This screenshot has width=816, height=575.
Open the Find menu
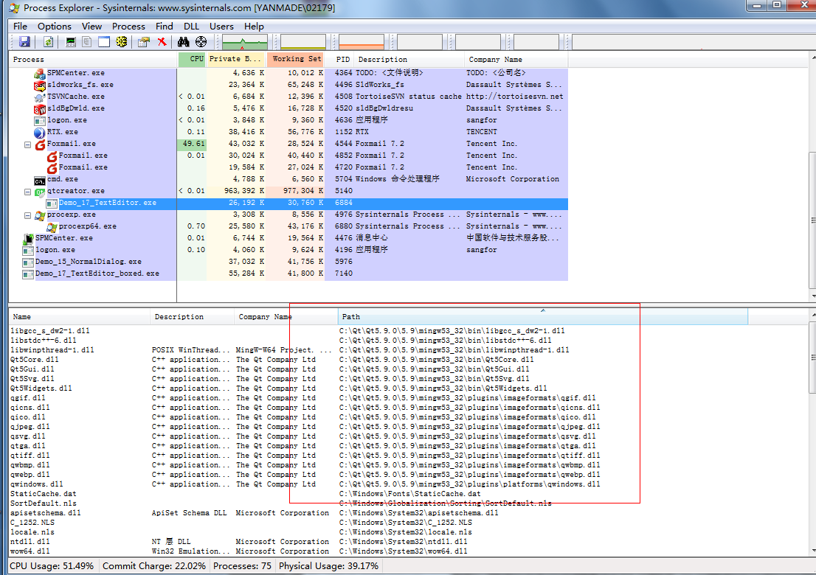164,26
